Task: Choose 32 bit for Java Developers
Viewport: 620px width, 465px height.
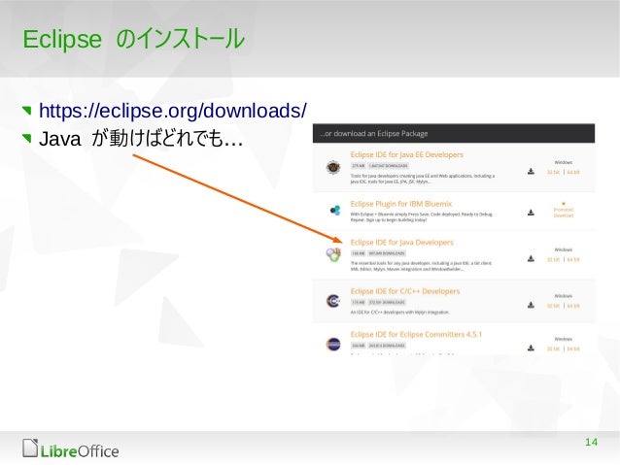Action: click(x=553, y=259)
